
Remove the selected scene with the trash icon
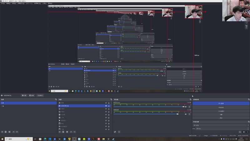(6, 132)
